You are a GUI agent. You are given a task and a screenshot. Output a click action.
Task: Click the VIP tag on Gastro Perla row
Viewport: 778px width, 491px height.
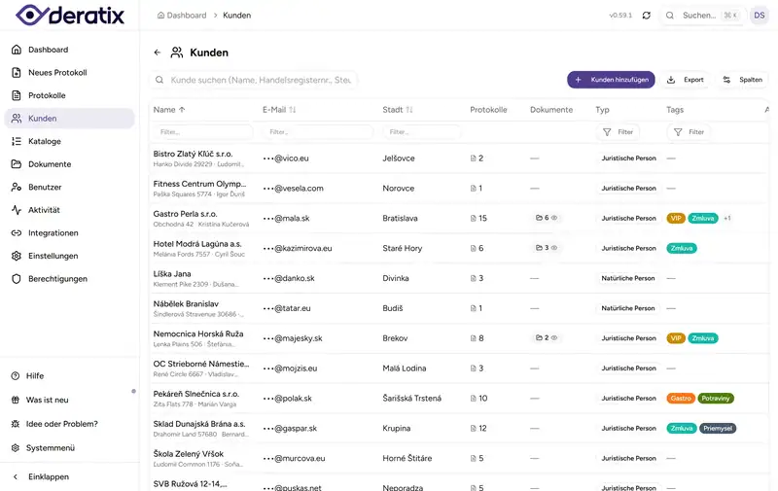click(x=676, y=218)
